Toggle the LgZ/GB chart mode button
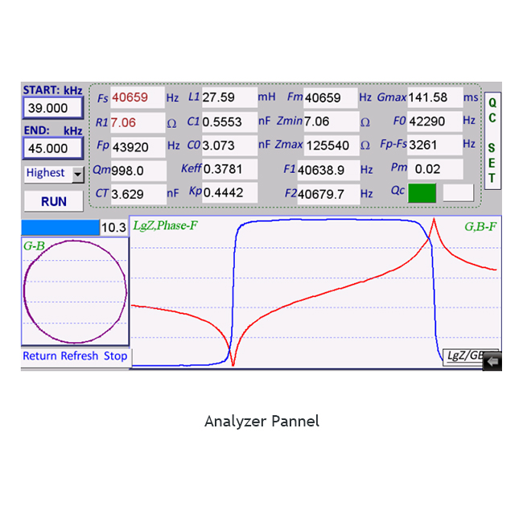The height and width of the screenshot is (523, 523). [463, 356]
